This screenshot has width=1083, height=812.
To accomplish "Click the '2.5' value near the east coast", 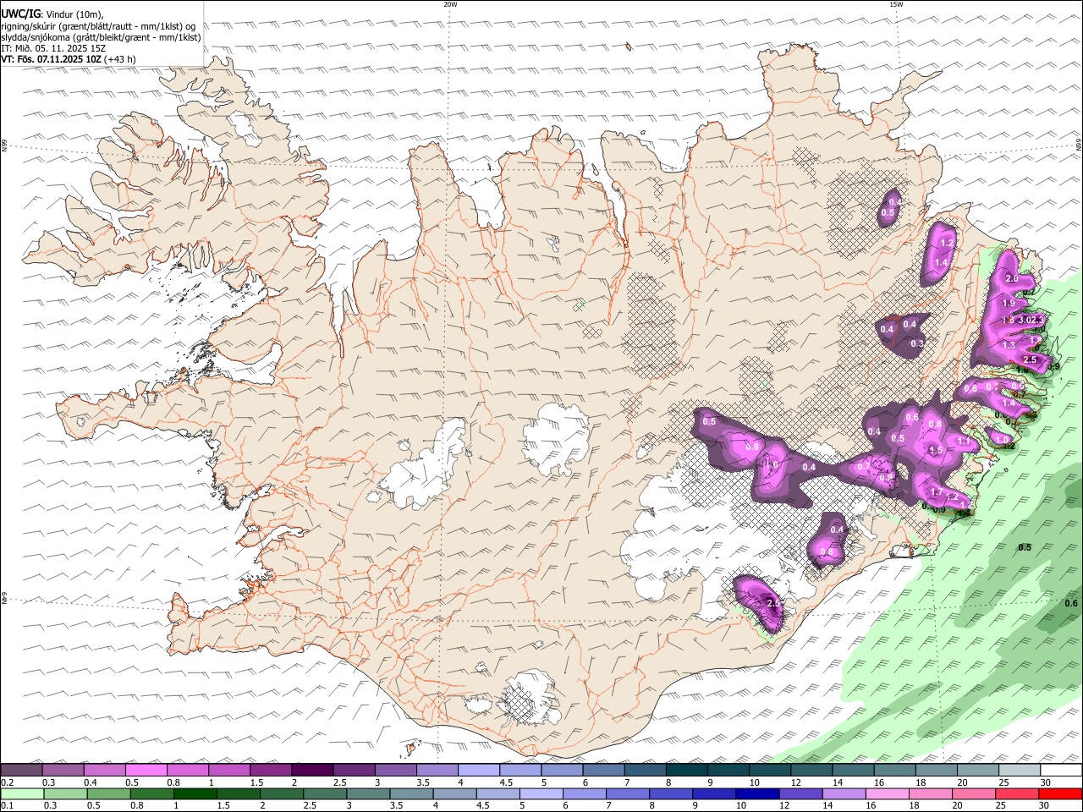I will [x=1030, y=360].
